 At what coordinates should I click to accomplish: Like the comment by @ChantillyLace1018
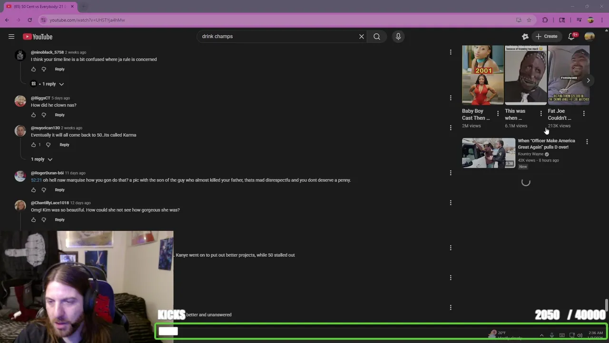33,220
